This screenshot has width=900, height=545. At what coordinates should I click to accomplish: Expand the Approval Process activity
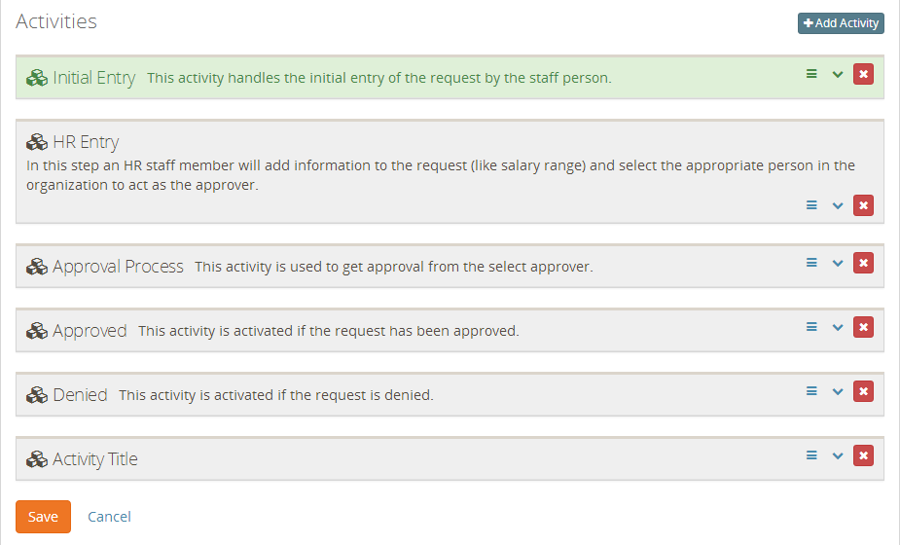point(838,264)
